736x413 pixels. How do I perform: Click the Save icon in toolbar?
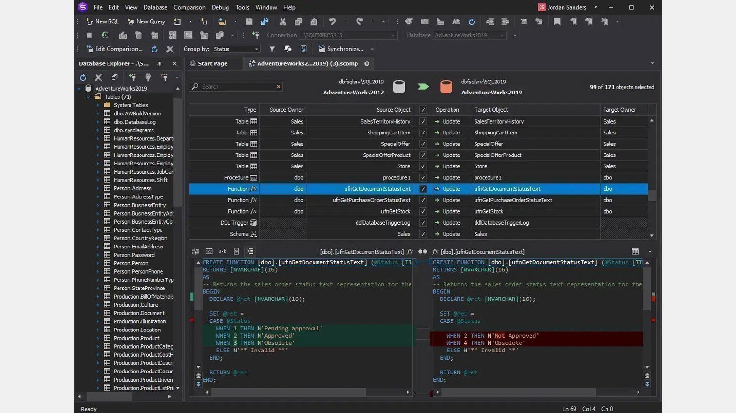point(249,21)
